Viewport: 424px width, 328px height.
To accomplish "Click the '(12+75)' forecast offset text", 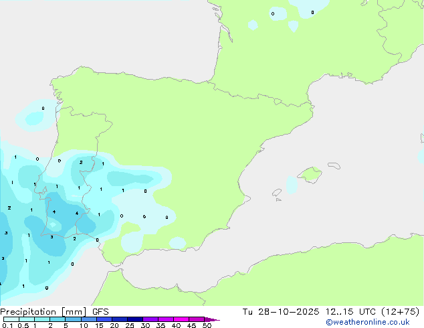I will pos(400,312).
